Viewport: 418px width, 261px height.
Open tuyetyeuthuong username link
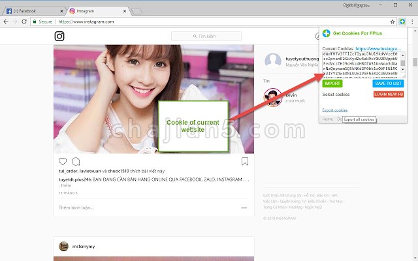pyautogui.click(x=302, y=59)
